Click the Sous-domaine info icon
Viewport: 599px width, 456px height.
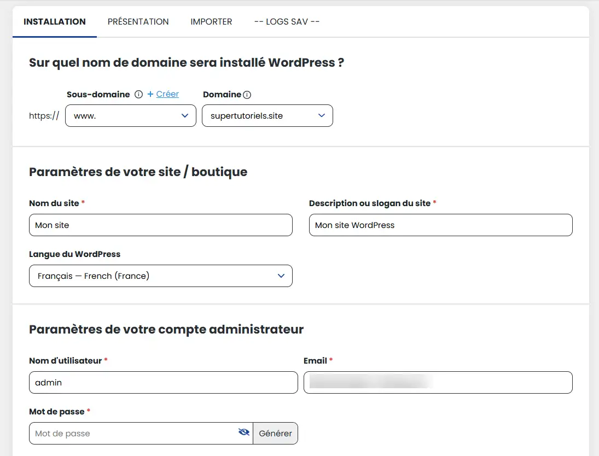(138, 95)
